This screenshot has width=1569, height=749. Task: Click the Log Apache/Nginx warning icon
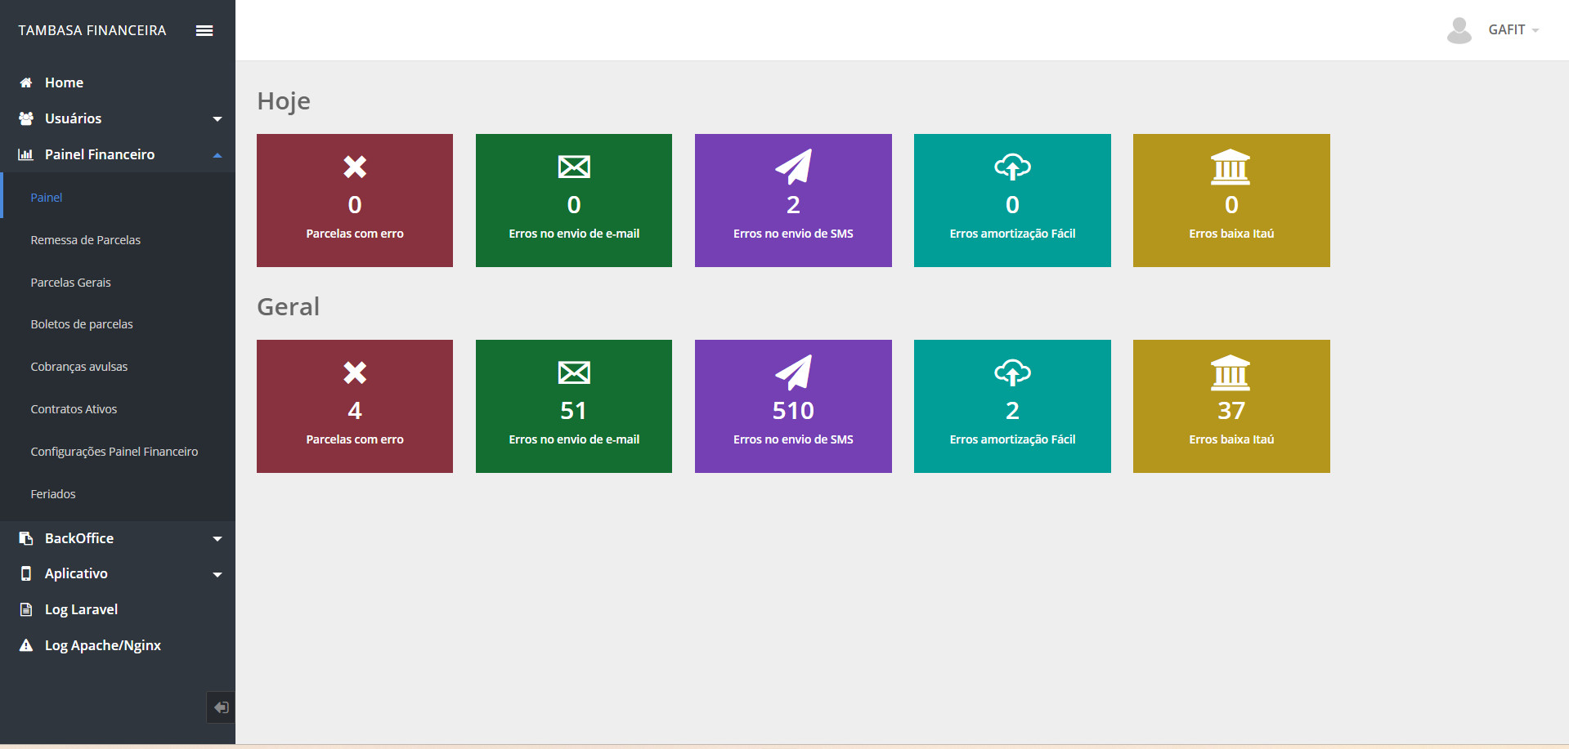click(x=26, y=645)
